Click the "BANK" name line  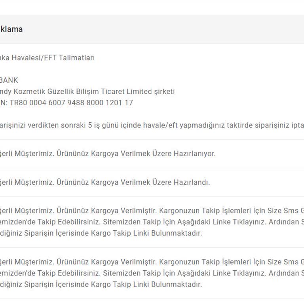(9, 80)
